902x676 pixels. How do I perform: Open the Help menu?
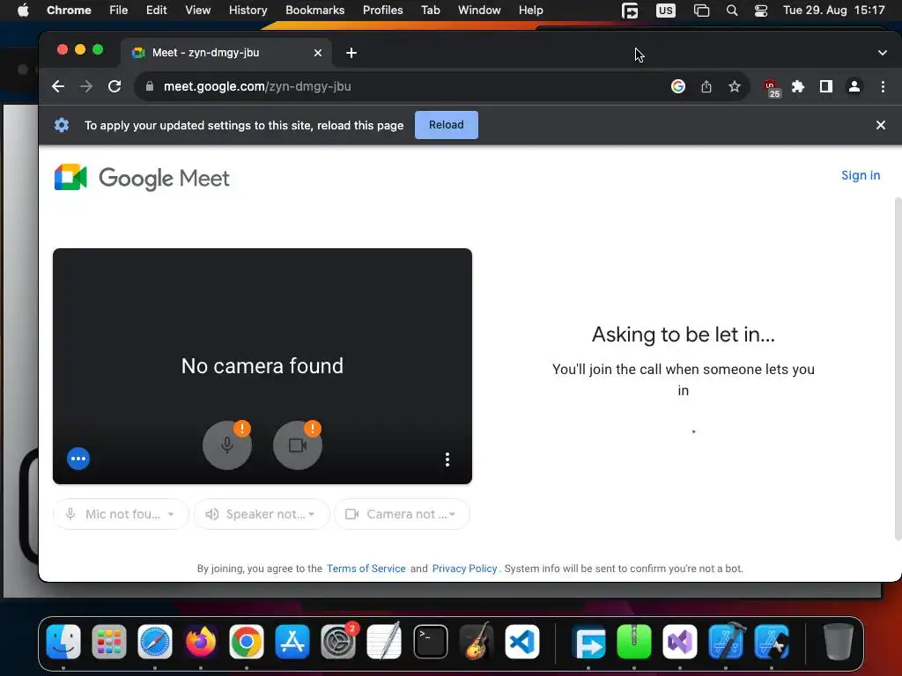[530, 11]
